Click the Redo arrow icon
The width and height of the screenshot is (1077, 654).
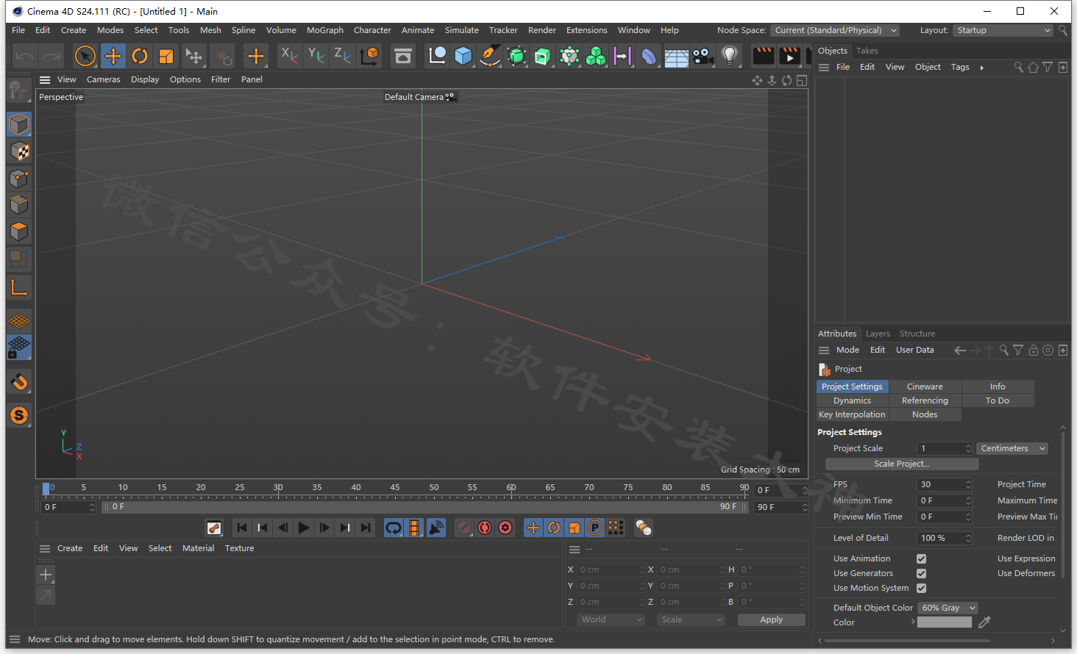[51, 56]
